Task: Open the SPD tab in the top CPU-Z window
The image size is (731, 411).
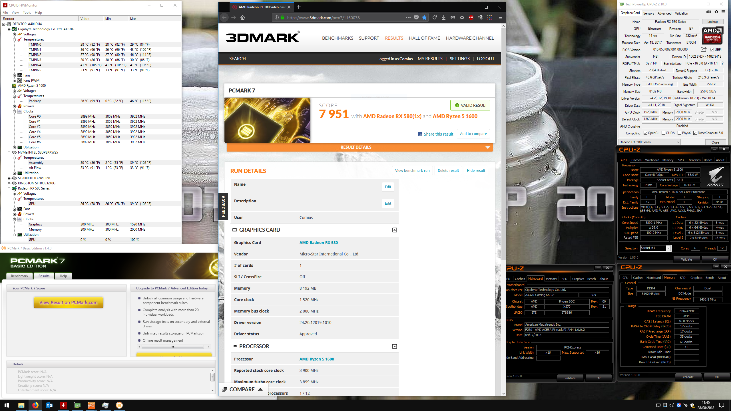Action: [681, 160]
